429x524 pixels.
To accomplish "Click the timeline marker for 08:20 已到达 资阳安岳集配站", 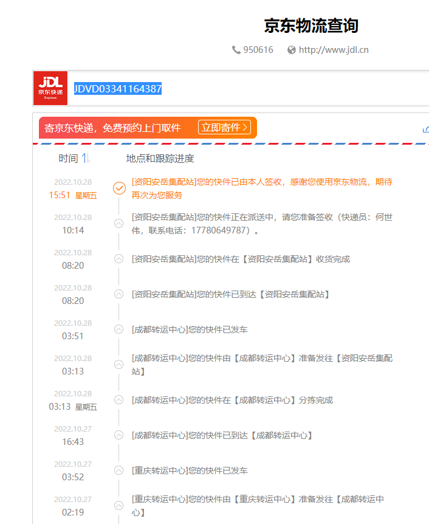I will pos(118,294).
